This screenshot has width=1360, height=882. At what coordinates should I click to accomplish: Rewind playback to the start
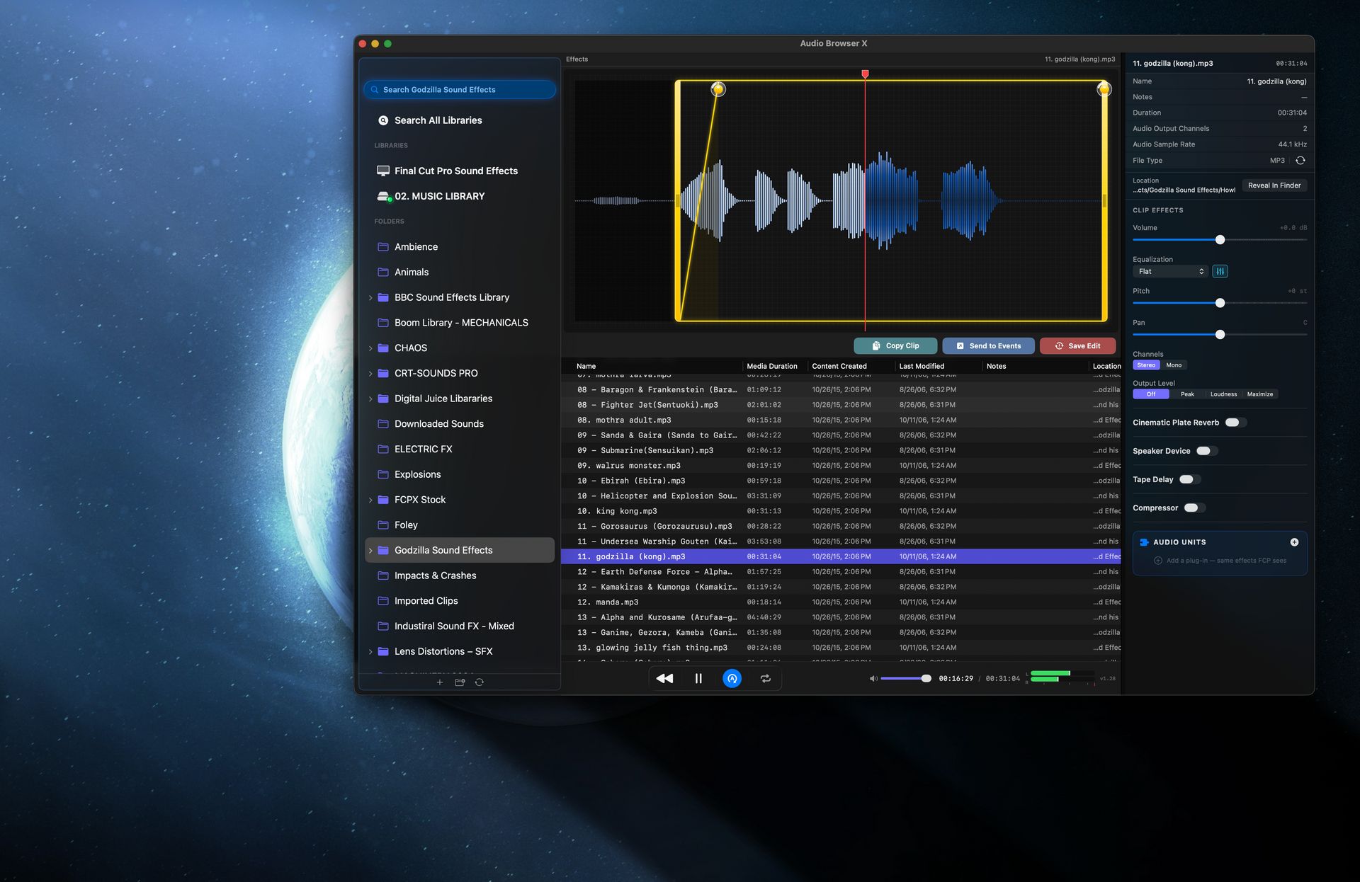click(x=664, y=678)
